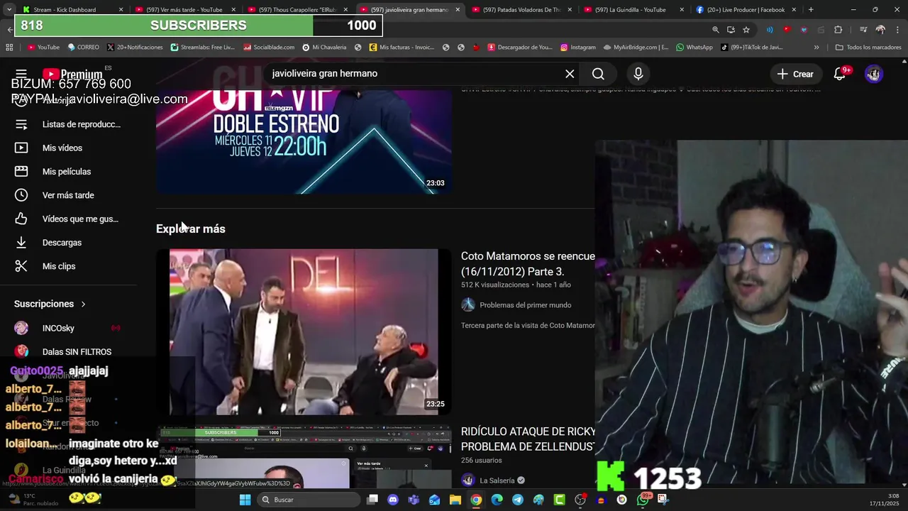Switch to Stream - Kick Dashboard tab
Screen dimensions: 908x511
click(73, 10)
